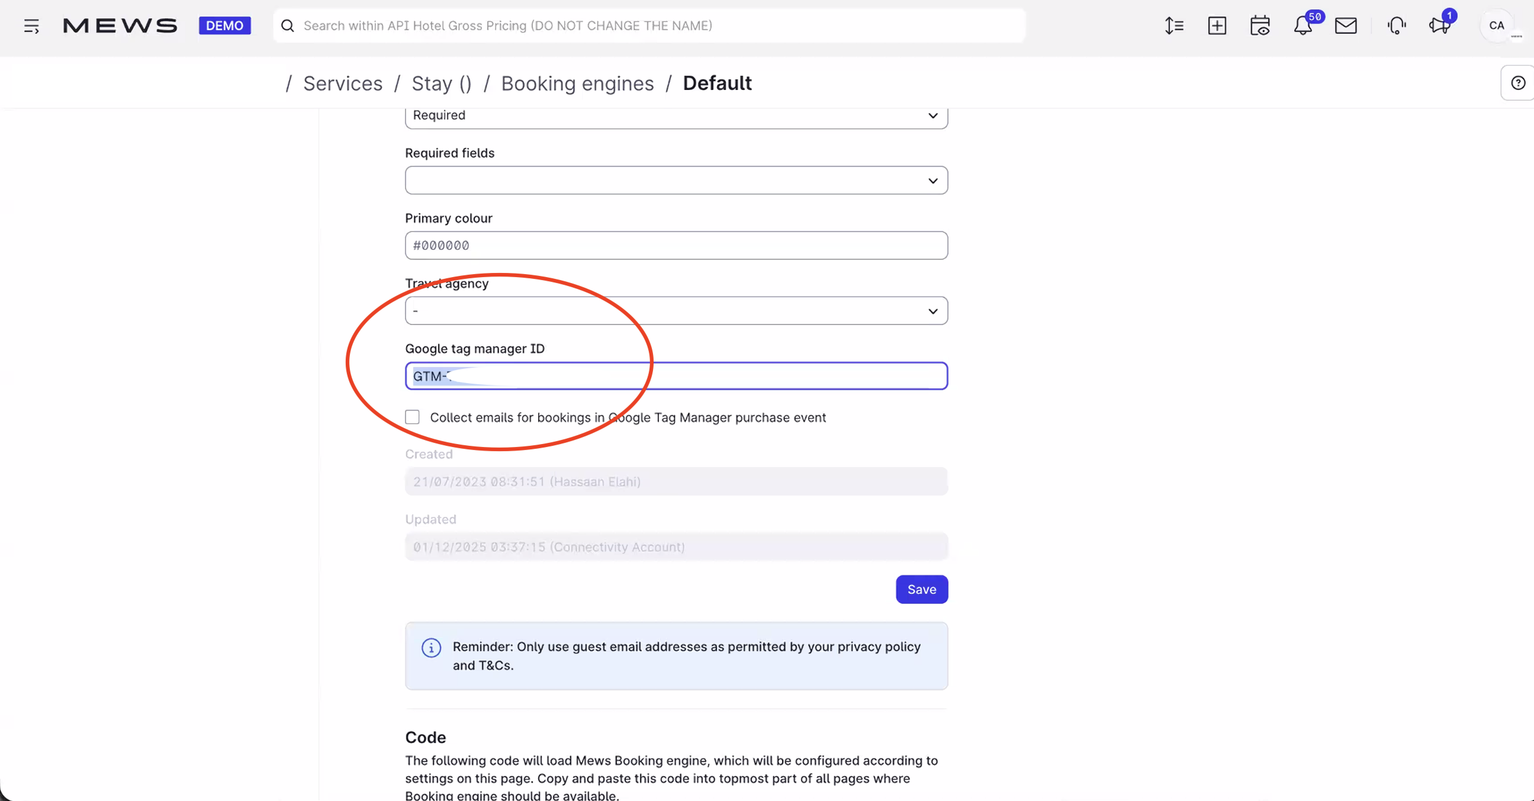Click the help question mark icon
This screenshot has height=801, width=1534.
(1518, 83)
